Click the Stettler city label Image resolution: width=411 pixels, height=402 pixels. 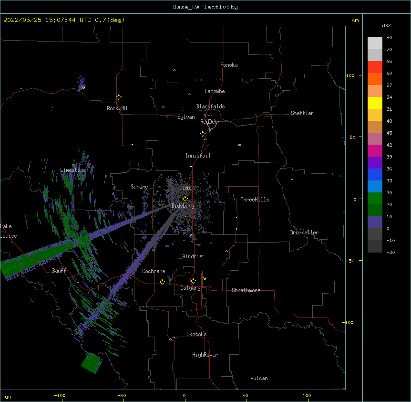click(x=302, y=113)
